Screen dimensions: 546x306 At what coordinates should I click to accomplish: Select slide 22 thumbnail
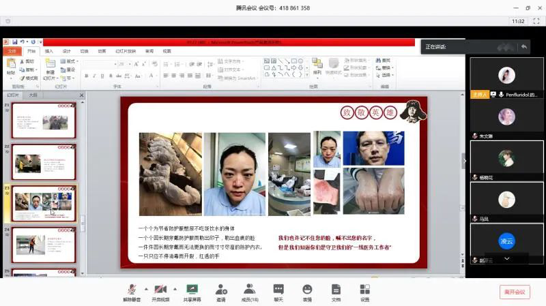tap(44, 162)
